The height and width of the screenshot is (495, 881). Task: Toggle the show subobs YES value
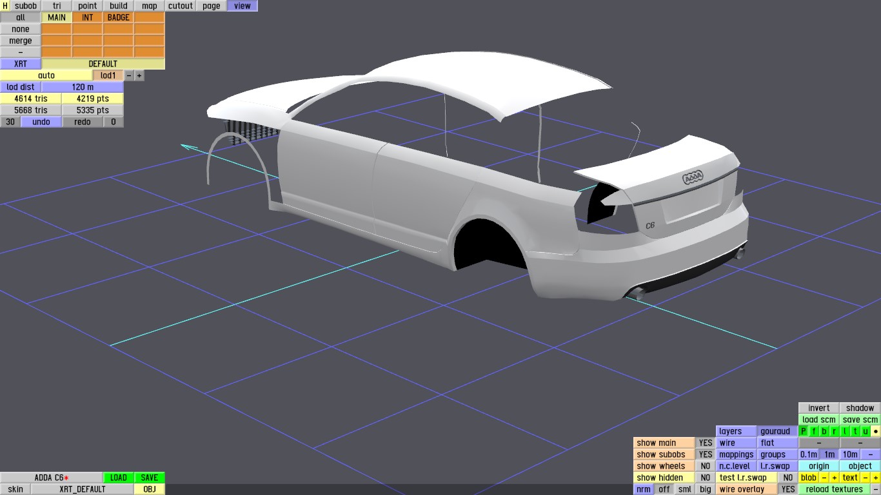pyautogui.click(x=706, y=454)
